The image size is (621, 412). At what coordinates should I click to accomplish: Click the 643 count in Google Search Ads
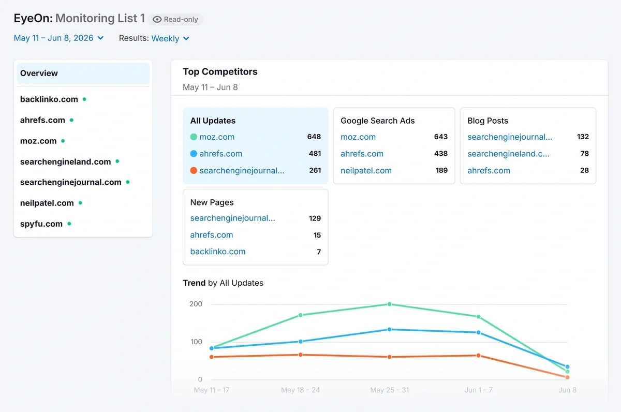pyautogui.click(x=441, y=137)
